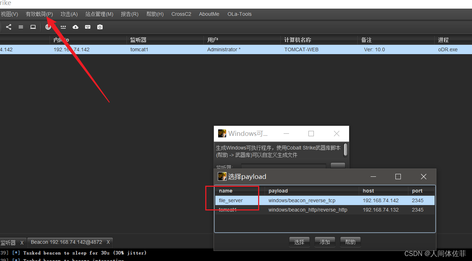
Task: Click 监听器 input field in Windows dialog
Action: (283, 166)
